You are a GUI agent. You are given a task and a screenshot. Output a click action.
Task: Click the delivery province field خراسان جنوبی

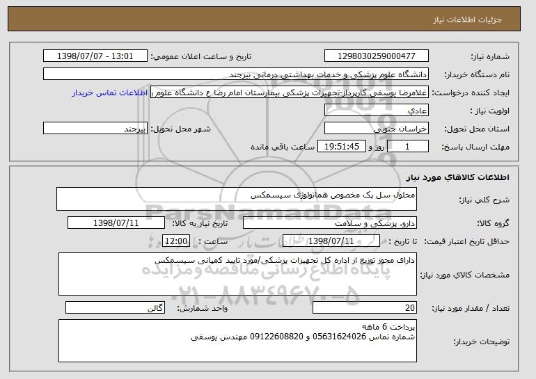coord(377,129)
